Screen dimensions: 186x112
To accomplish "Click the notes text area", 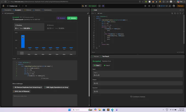I will pyautogui.click(x=45, y=100).
